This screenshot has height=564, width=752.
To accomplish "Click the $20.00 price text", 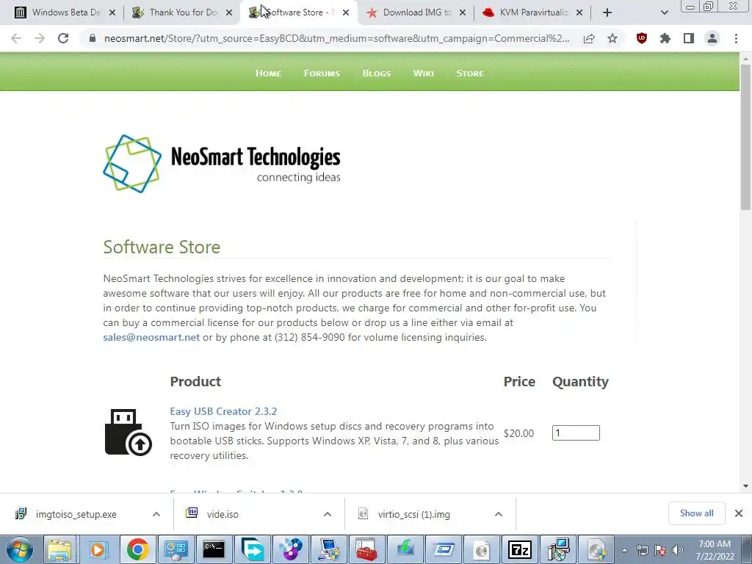I will [518, 433].
